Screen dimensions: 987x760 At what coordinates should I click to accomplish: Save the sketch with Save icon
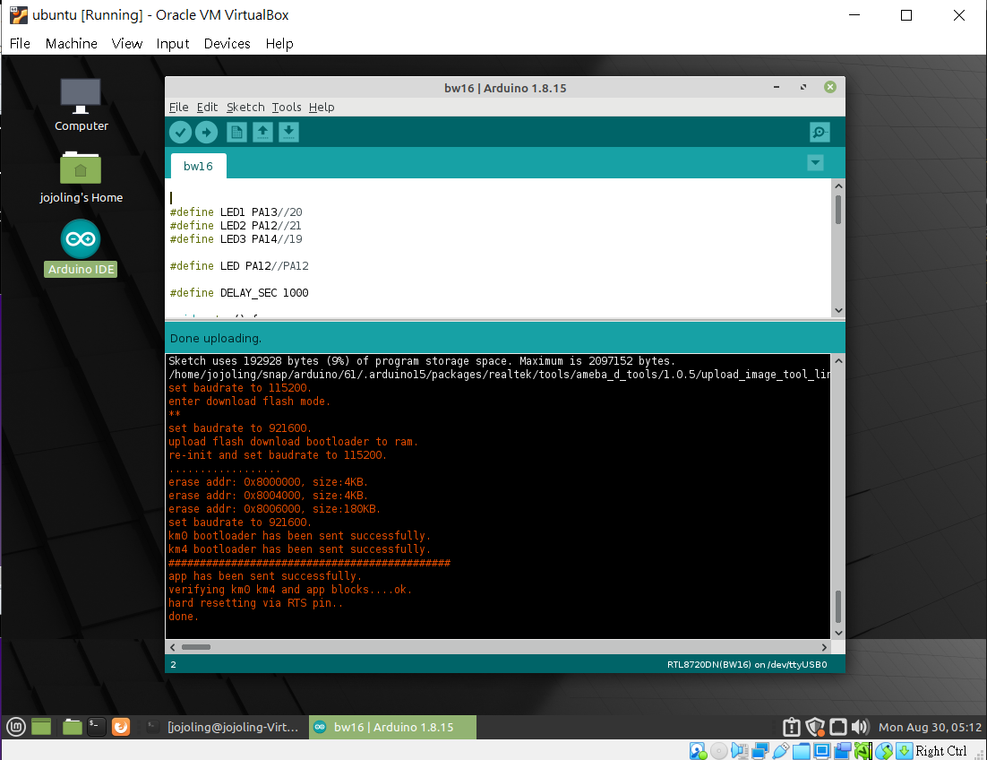coord(288,133)
